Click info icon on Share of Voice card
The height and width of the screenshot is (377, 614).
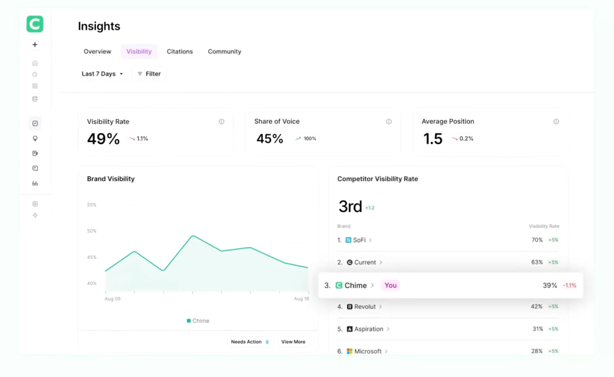389,121
